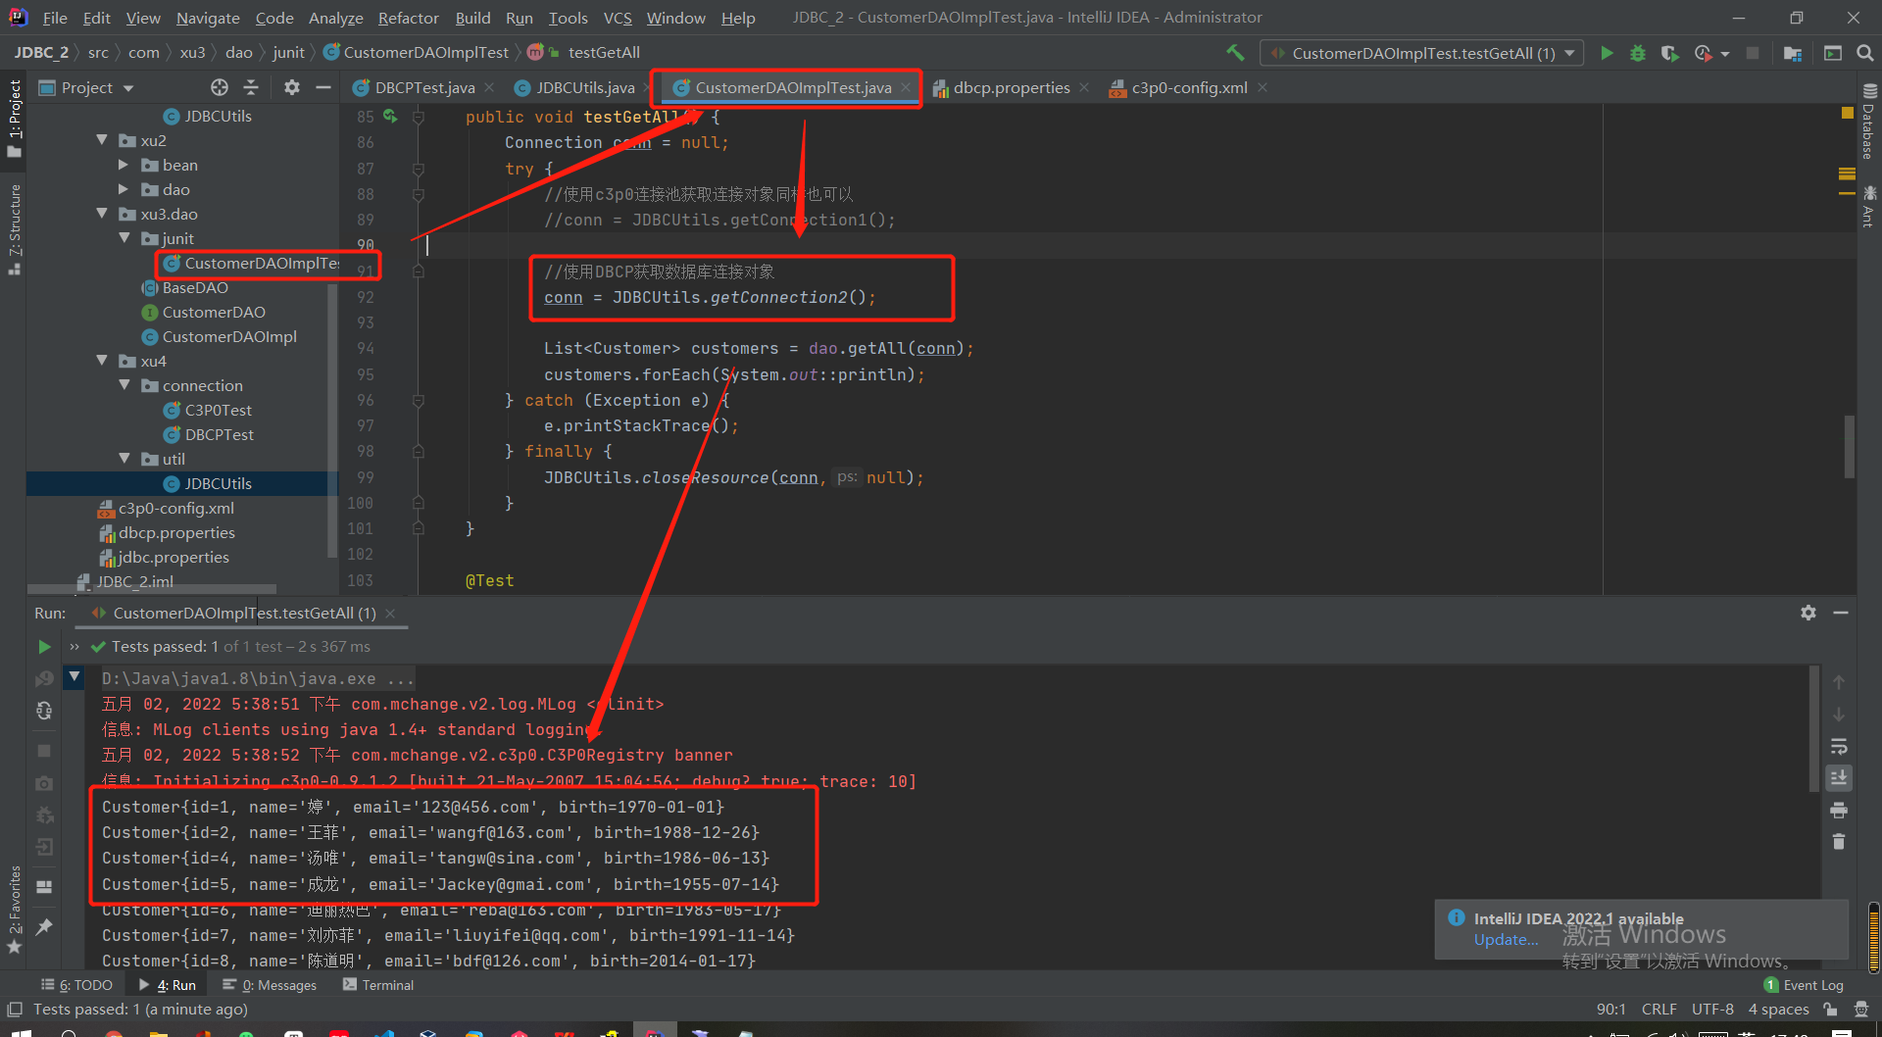Collapse the xu4 folder
The height and width of the screenshot is (1037, 1882).
[102, 361]
